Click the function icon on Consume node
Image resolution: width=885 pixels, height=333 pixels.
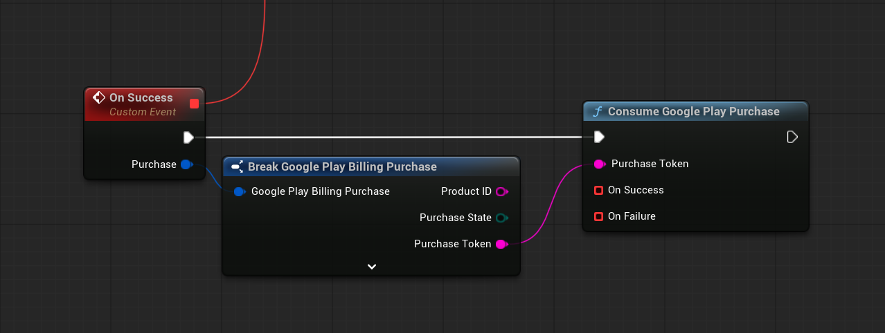[x=597, y=111]
